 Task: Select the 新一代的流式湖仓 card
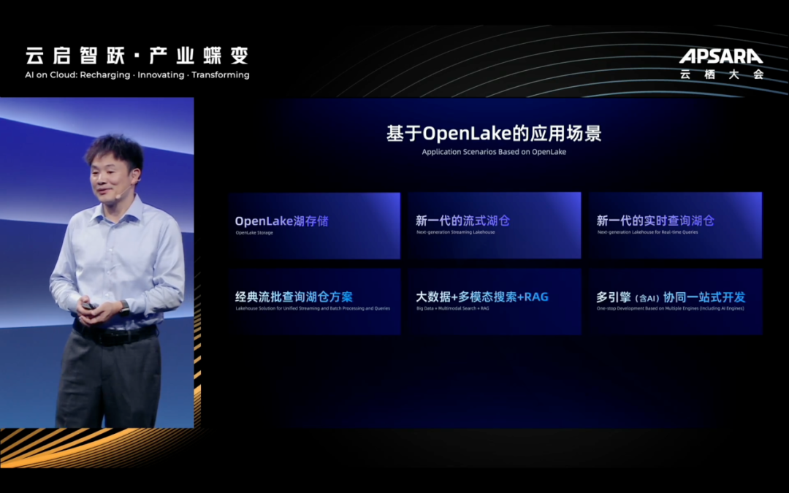pos(495,226)
